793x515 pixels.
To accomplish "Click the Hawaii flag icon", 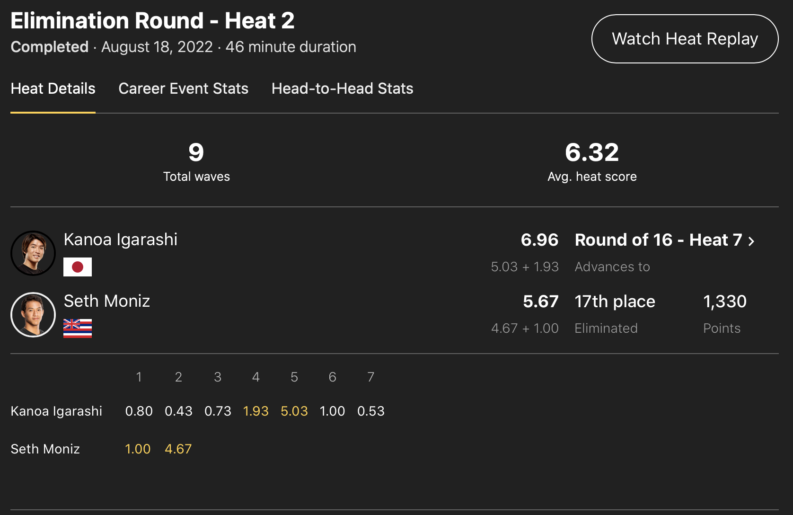I will pyautogui.click(x=78, y=329).
